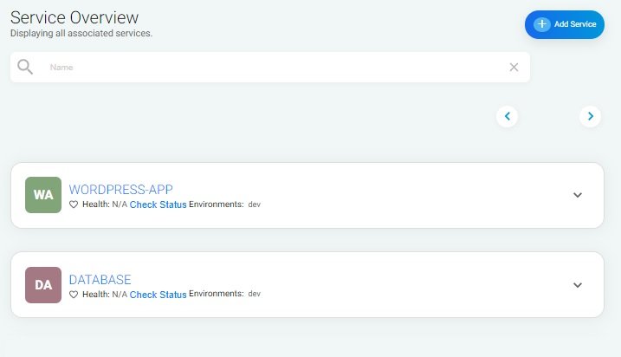Check Status of the WORDPRESS-APP service
The height and width of the screenshot is (357, 621).
point(158,204)
